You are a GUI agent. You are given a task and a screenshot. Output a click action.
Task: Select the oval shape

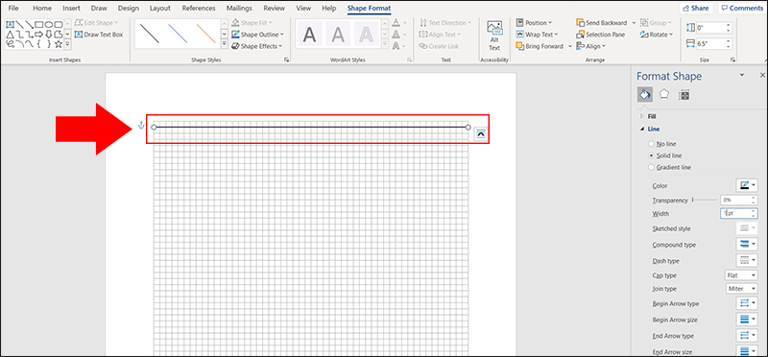pos(49,24)
